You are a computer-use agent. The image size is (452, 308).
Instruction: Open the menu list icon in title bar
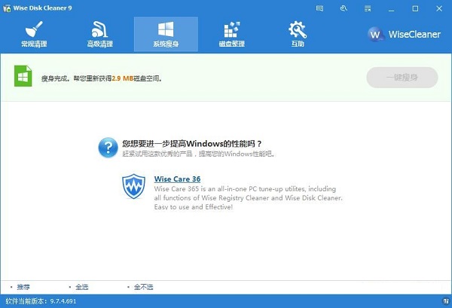(368, 8)
